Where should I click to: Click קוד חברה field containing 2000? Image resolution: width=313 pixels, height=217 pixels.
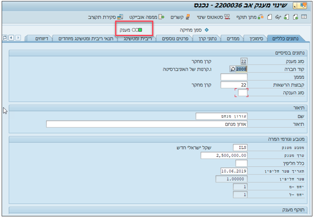[241, 69]
